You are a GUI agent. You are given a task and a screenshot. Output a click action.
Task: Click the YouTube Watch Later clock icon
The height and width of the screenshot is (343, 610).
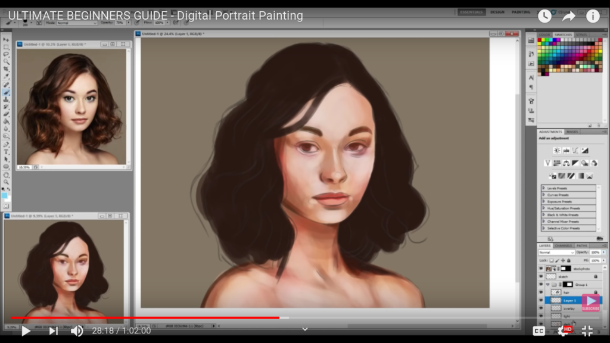point(544,16)
